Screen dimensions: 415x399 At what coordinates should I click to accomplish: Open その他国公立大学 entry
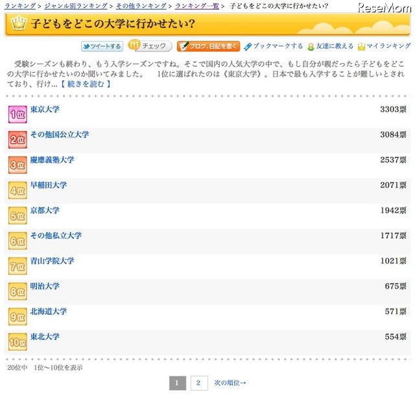(60, 134)
